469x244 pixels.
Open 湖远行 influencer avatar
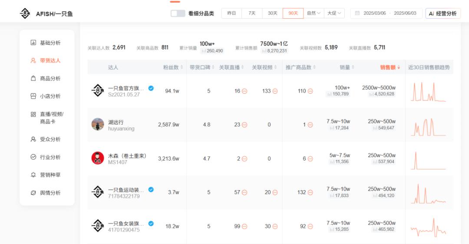click(x=98, y=125)
